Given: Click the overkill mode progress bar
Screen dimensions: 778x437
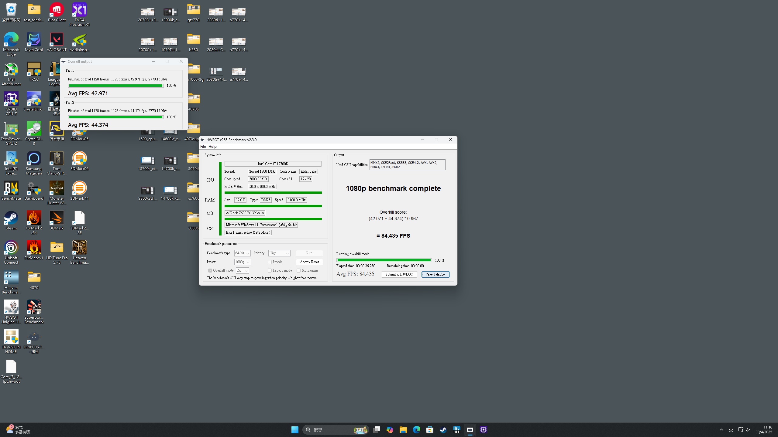Looking at the screenshot, I should point(384,260).
